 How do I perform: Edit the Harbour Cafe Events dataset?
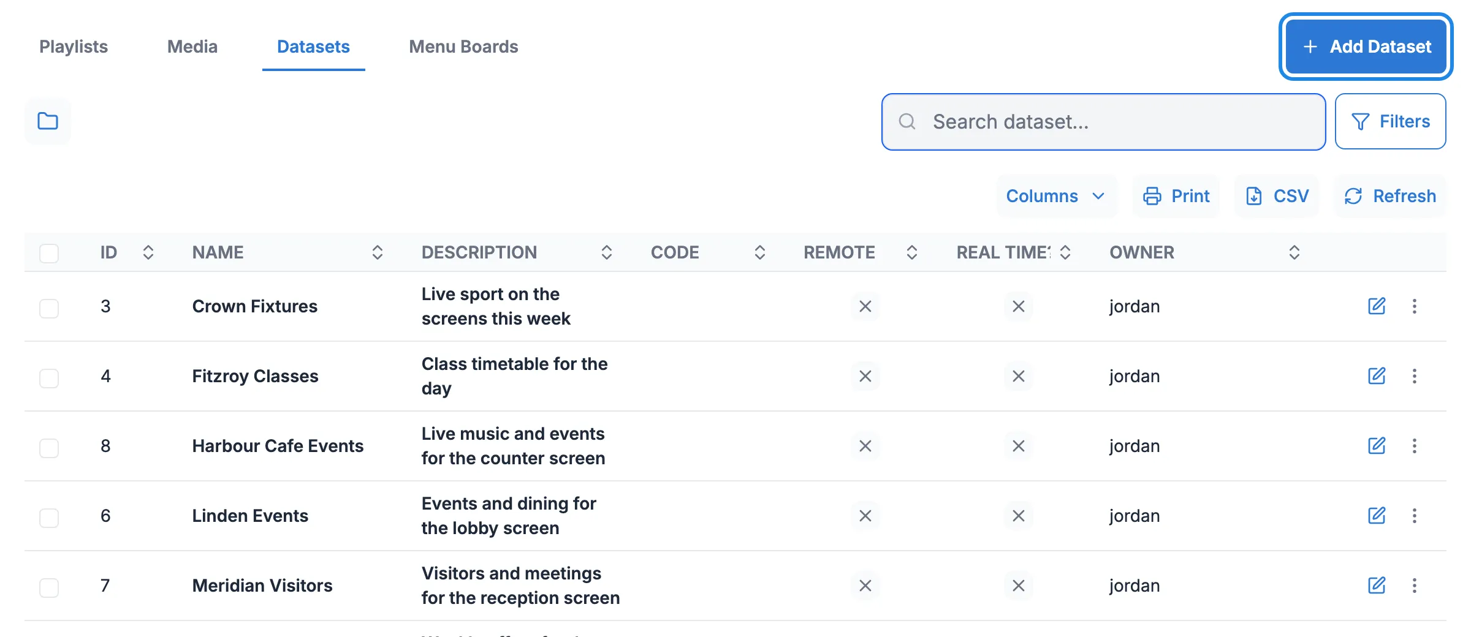[x=1377, y=446]
